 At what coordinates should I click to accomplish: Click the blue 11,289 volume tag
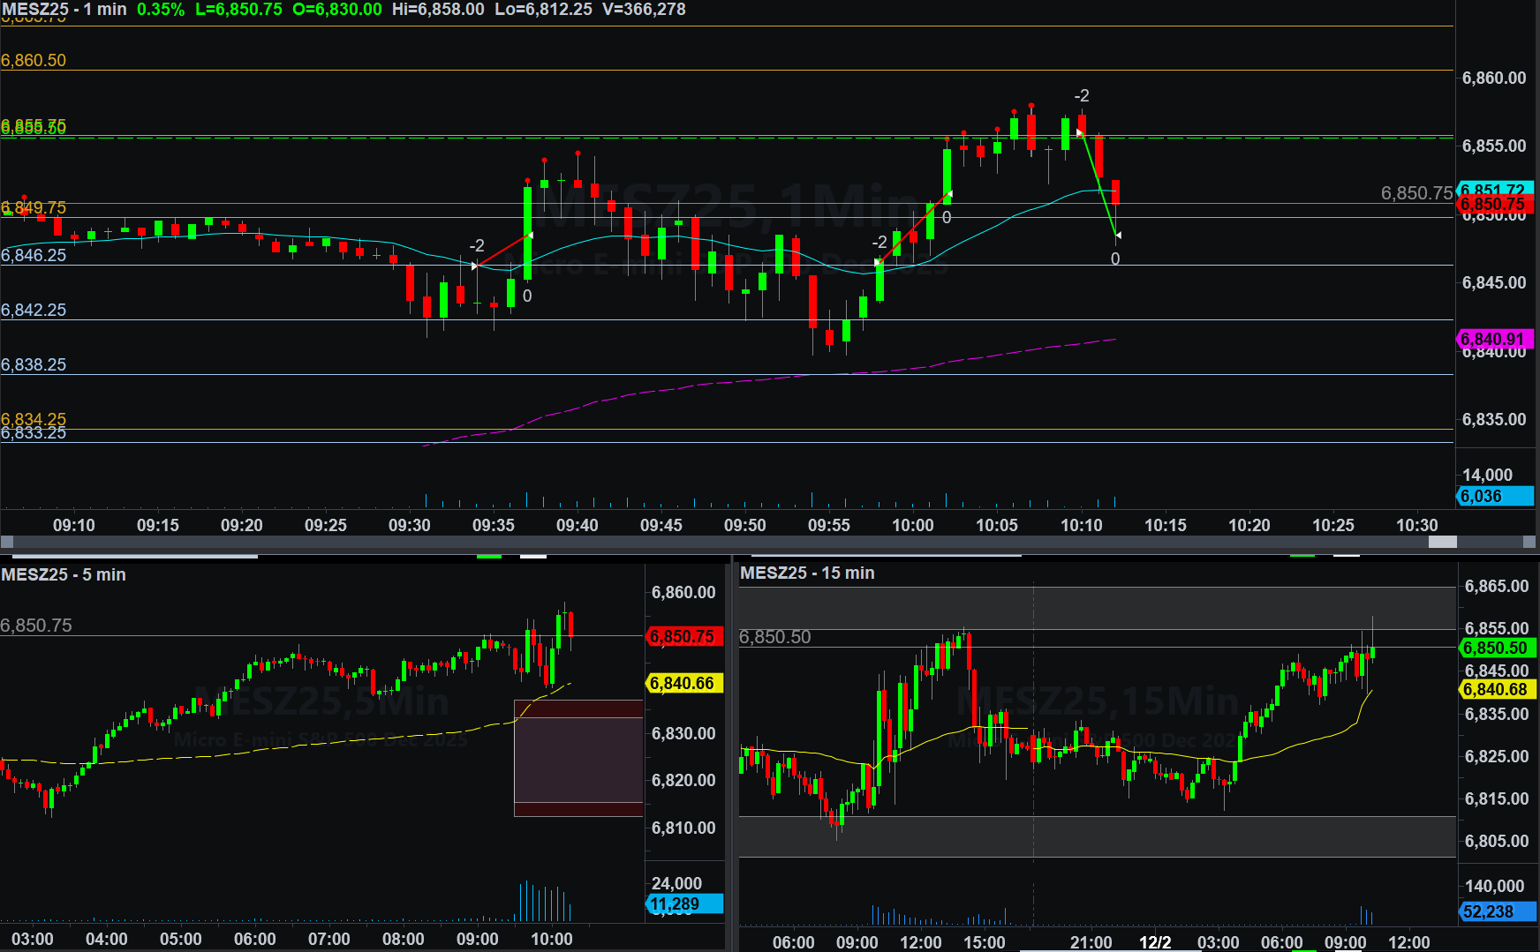tap(683, 904)
